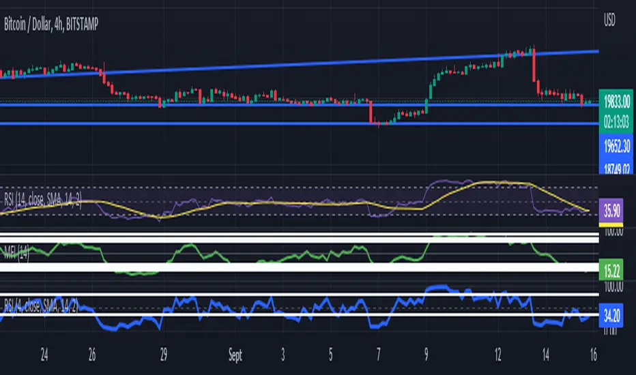This screenshot has height=375, width=636.
Task: Click the date label 29 on time axis
Action: (x=164, y=355)
